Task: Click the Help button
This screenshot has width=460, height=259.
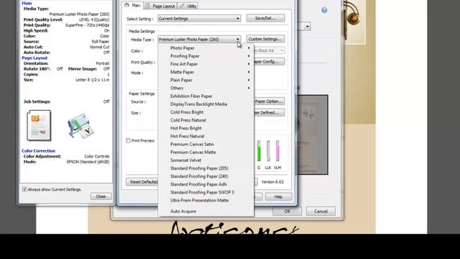Action: click(278, 196)
